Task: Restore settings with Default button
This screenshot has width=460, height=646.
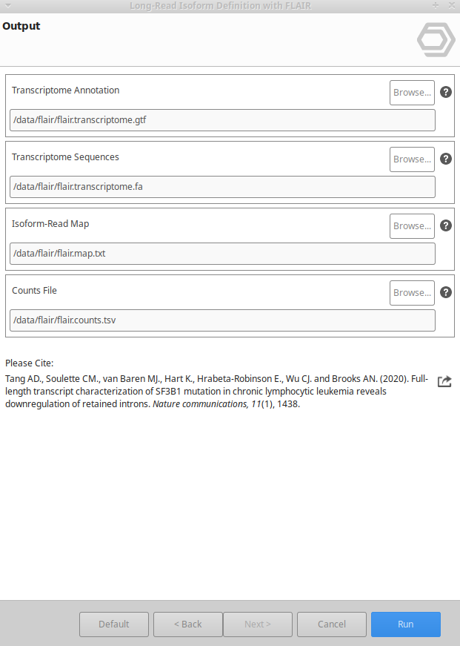Action: 114,624
